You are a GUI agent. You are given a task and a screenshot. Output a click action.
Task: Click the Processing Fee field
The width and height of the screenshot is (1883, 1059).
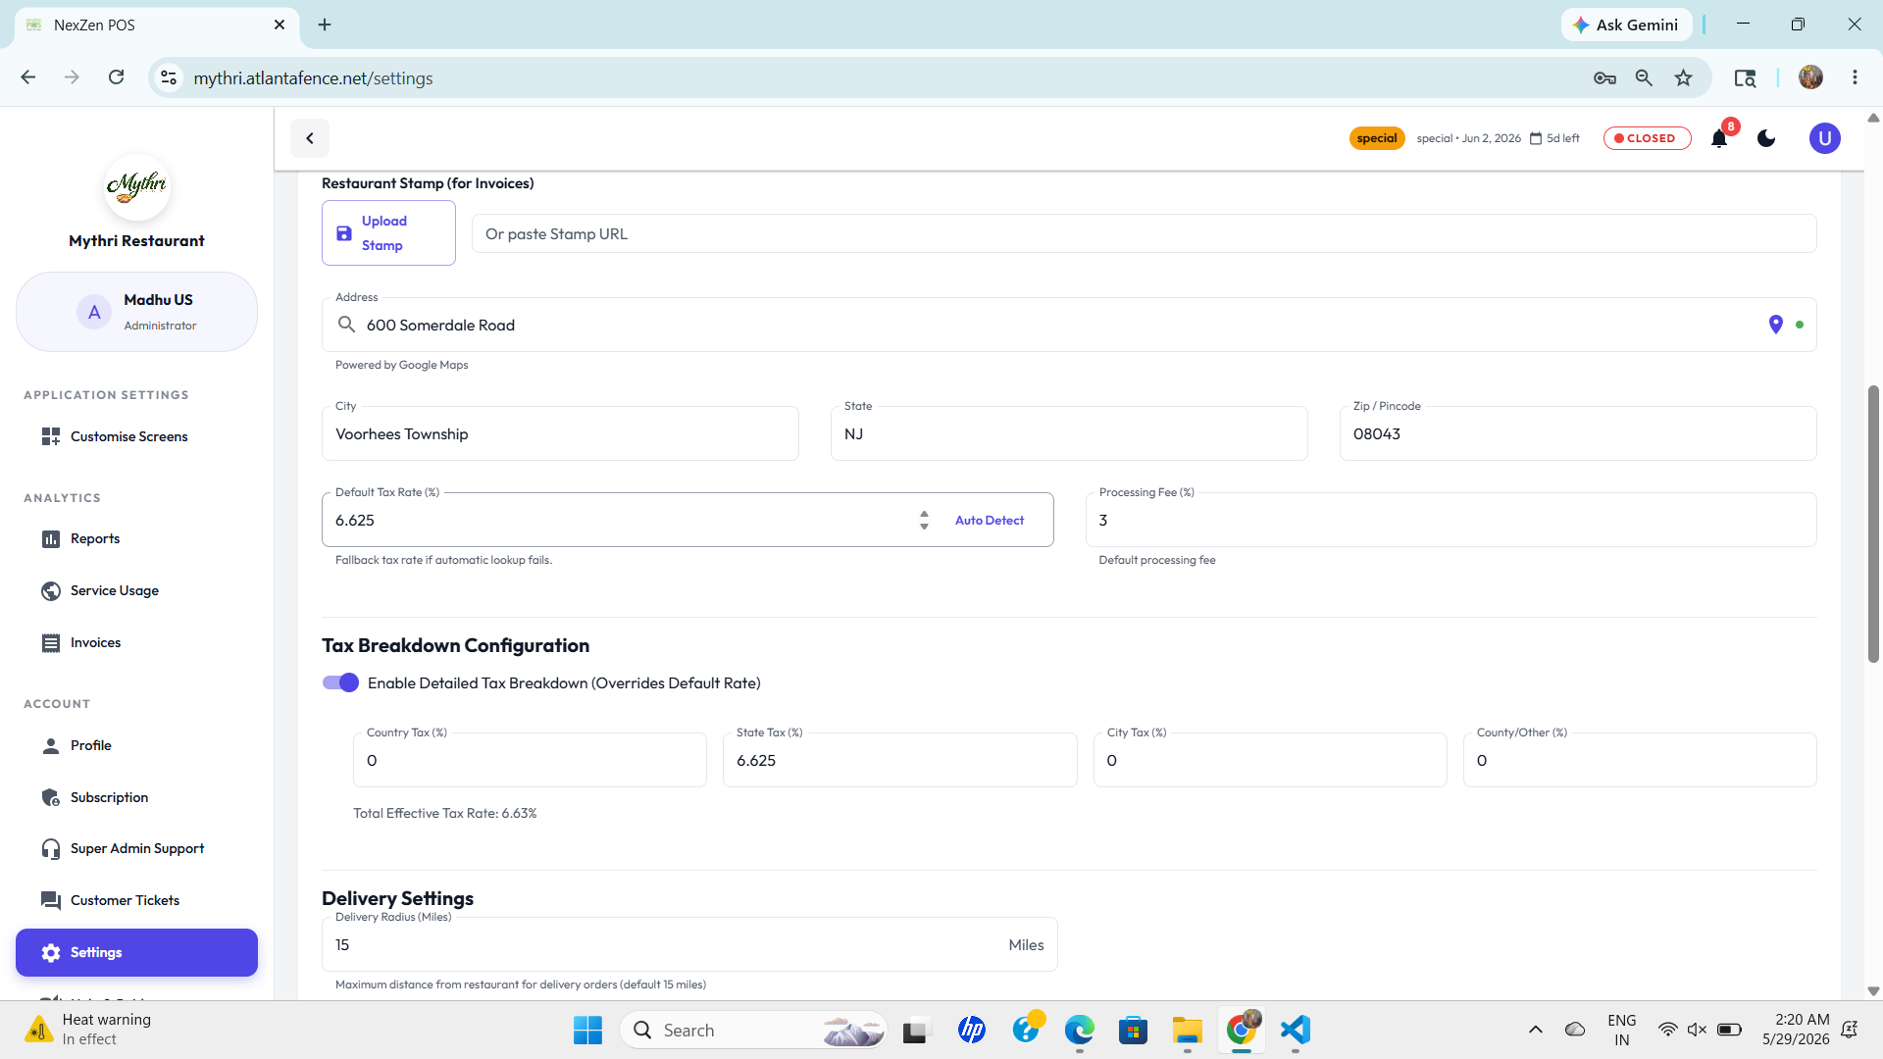[1450, 520]
